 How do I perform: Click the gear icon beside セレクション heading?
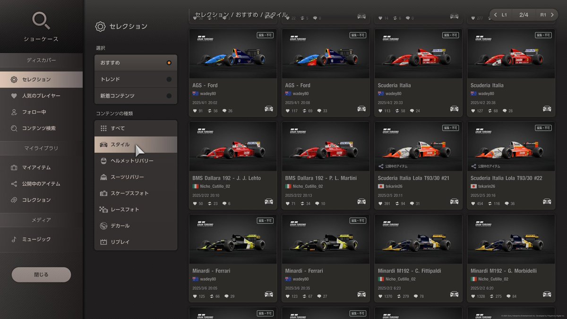pyautogui.click(x=100, y=26)
